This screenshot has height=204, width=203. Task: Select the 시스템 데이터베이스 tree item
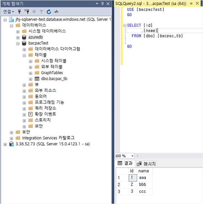(47, 31)
